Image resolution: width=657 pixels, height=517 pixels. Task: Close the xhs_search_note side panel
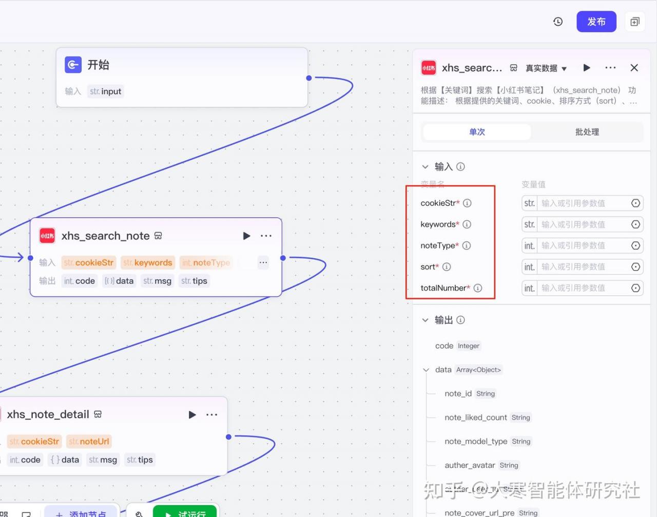point(634,68)
